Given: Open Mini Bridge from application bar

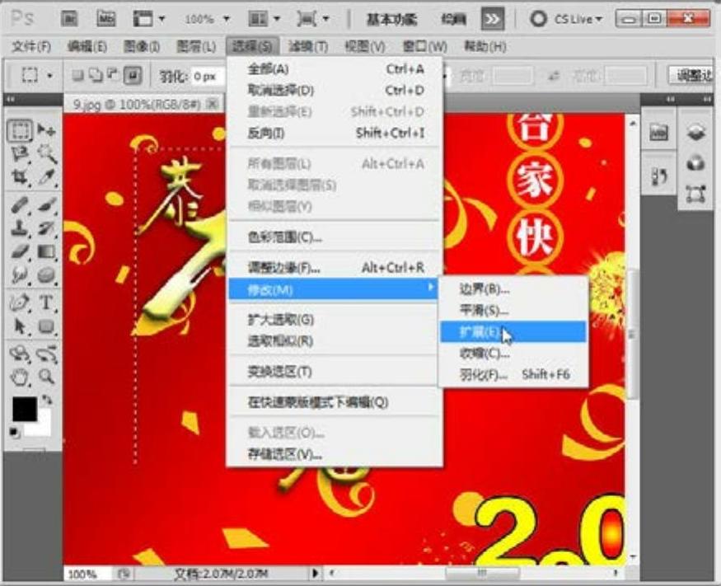Looking at the screenshot, I should [x=106, y=18].
